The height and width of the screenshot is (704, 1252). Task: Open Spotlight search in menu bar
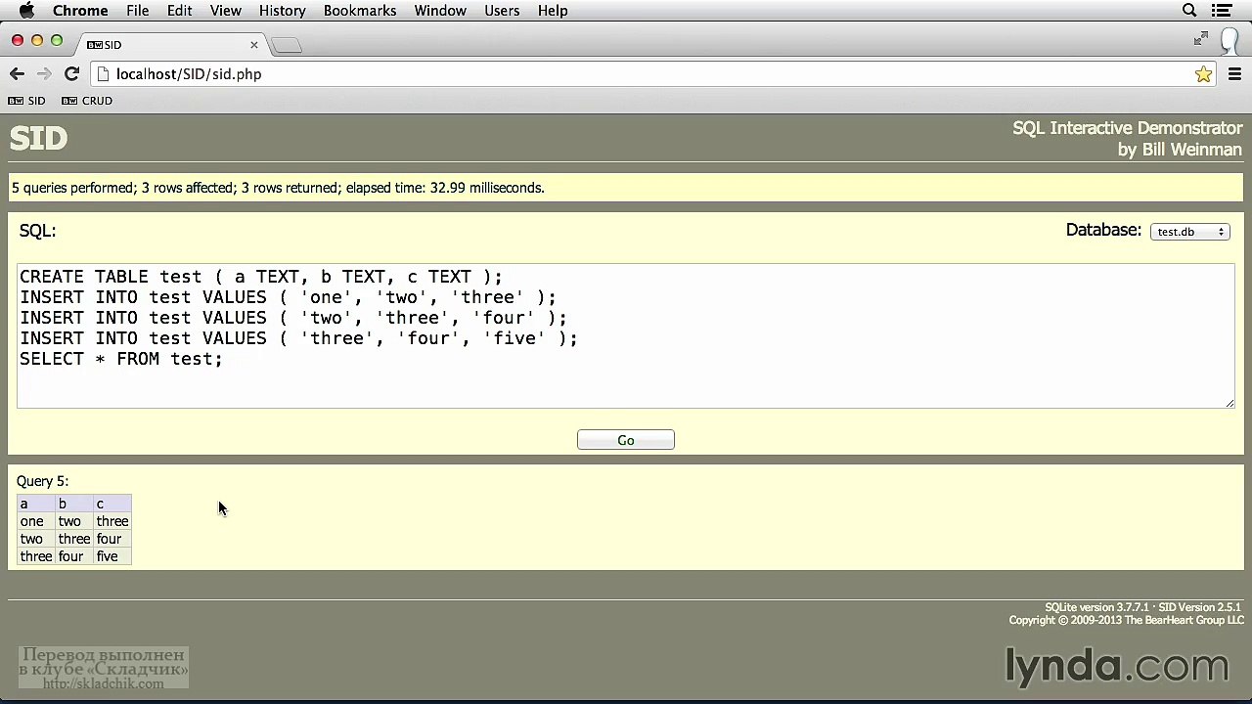click(x=1189, y=11)
